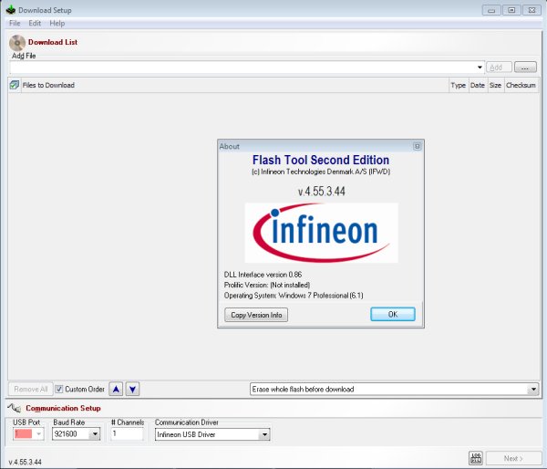547x469 pixels.
Task: Open the Help menu
Action: 57,23
